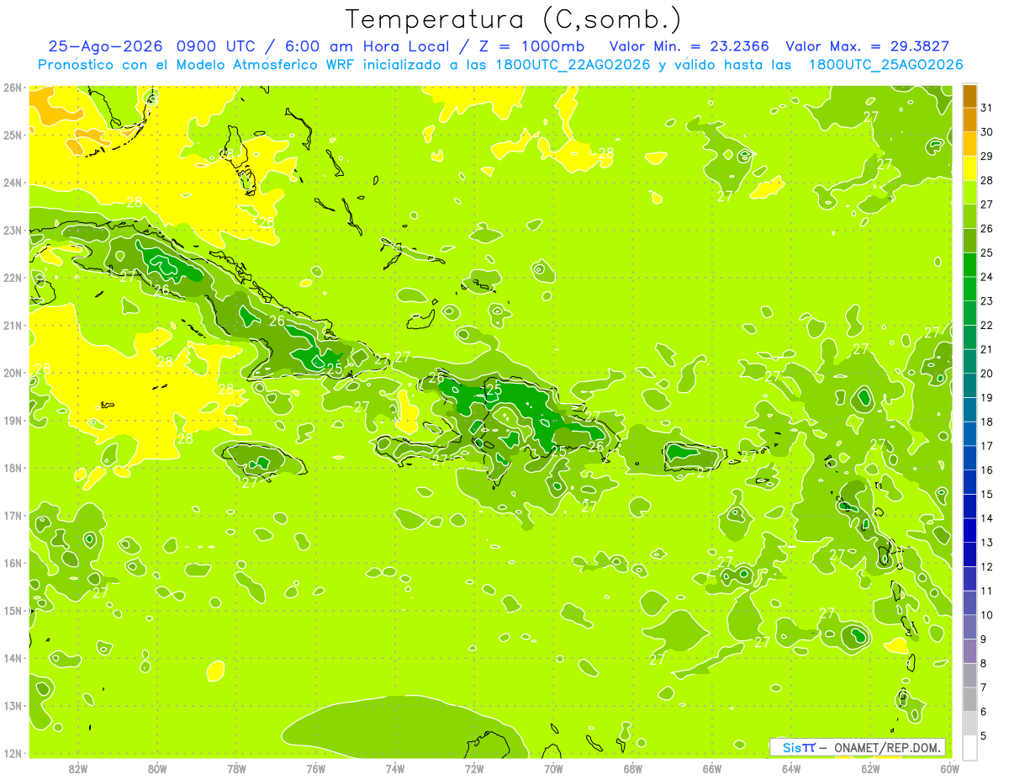This screenshot has width=1009, height=780.
Task: Click the green colorbar segment between 24 and 25
Action: [969, 264]
